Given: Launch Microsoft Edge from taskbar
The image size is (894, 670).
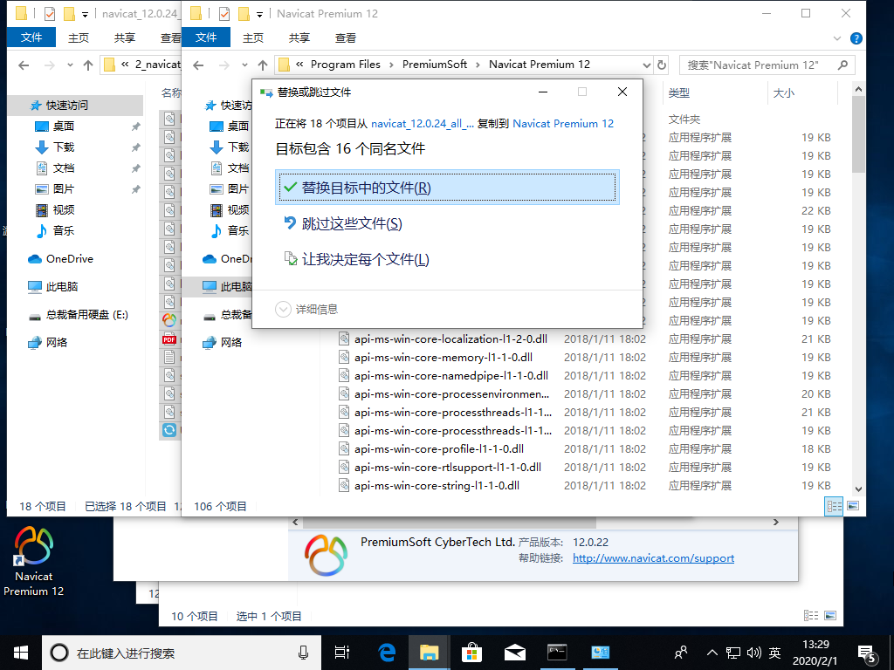Looking at the screenshot, I should (387, 653).
